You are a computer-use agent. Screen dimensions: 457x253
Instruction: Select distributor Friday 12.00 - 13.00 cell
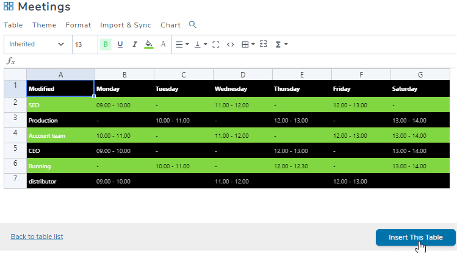(361, 182)
